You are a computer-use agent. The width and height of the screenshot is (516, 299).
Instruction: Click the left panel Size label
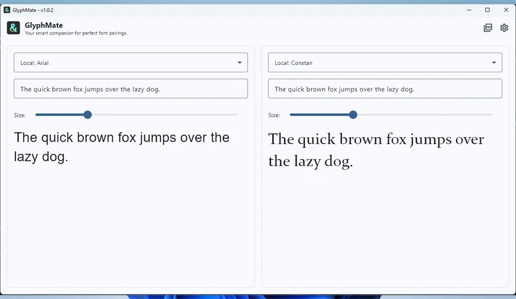pyautogui.click(x=20, y=116)
